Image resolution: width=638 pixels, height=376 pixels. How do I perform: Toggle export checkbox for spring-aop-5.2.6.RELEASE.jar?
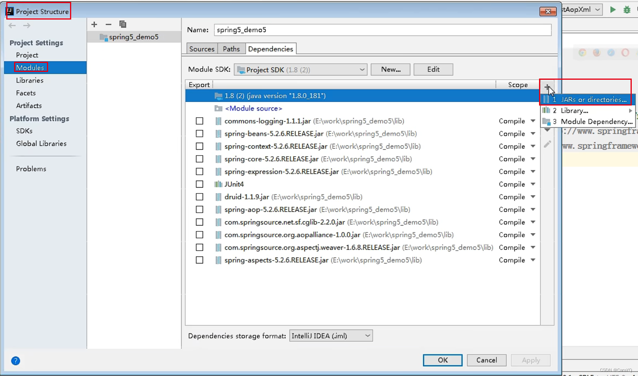(x=199, y=209)
